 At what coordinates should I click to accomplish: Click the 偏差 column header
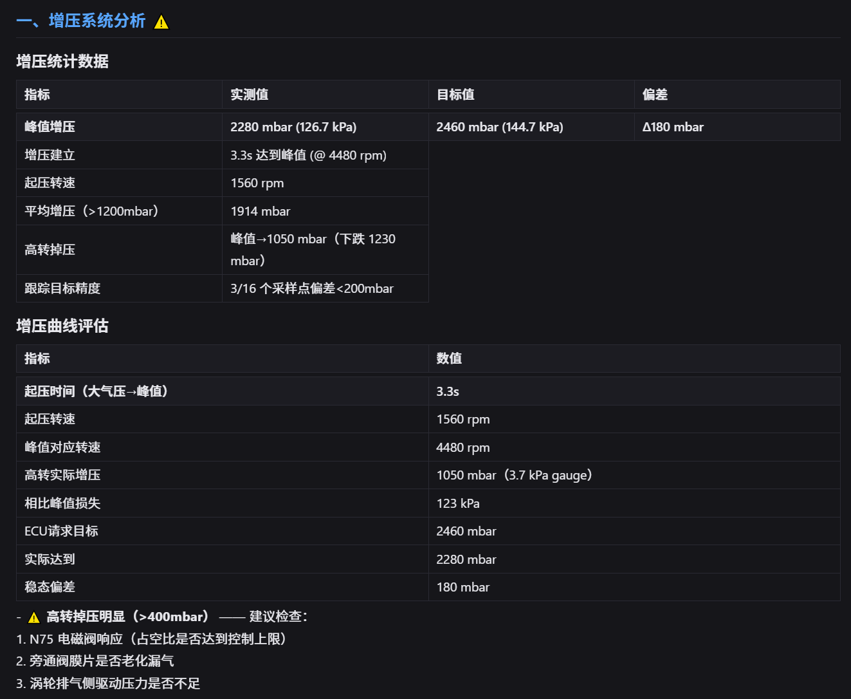tap(655, 95)
